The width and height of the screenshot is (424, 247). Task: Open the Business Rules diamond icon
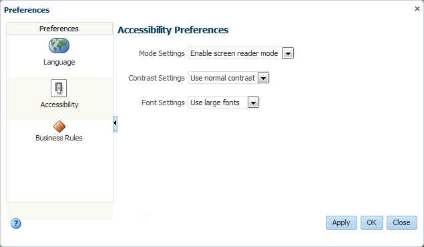[x=59, y=126]
